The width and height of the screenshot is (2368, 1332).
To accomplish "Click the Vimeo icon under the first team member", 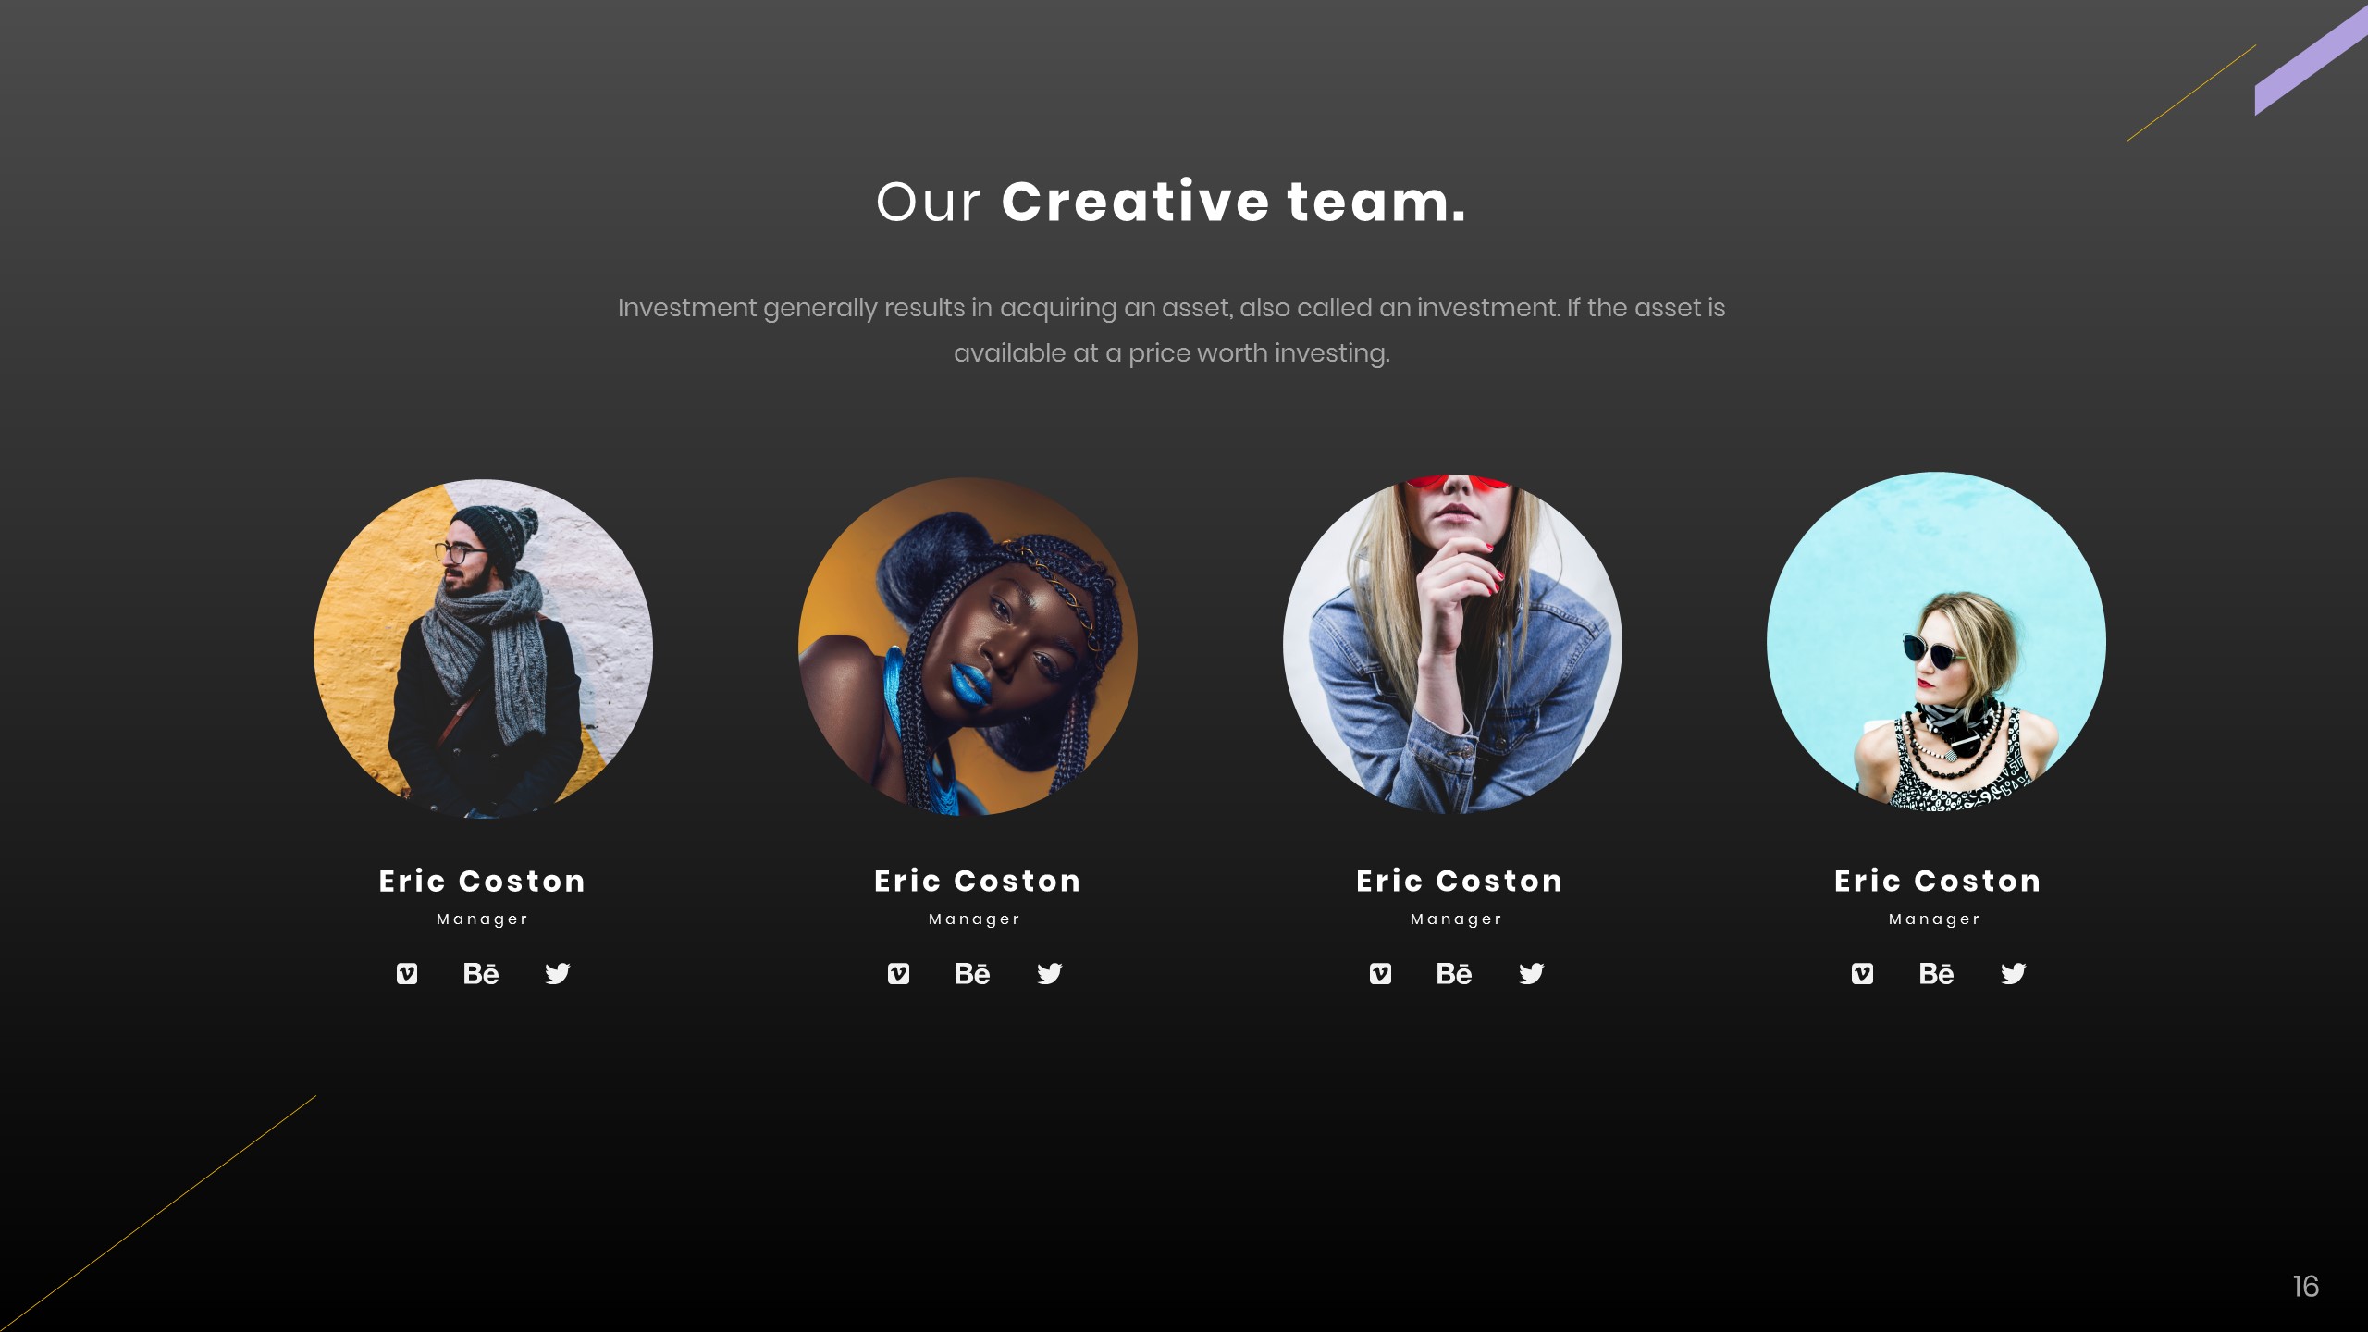I will [407, 973].
